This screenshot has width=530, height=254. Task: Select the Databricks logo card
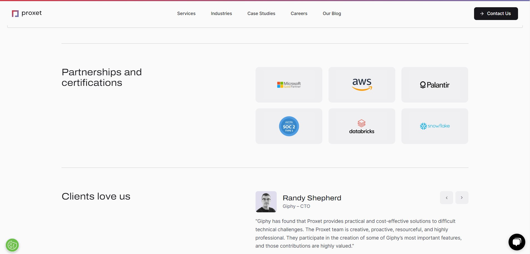[362, 126]
